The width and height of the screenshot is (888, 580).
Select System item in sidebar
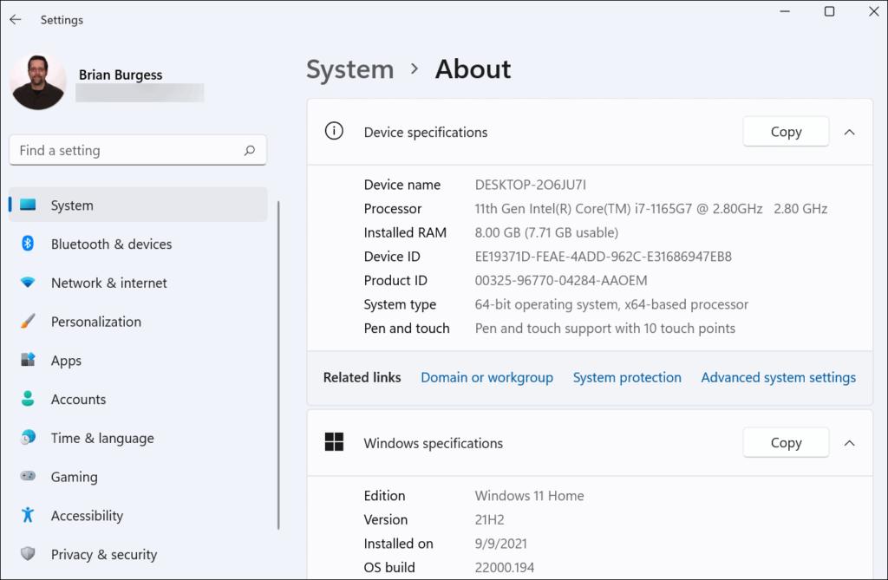(138, 205)
